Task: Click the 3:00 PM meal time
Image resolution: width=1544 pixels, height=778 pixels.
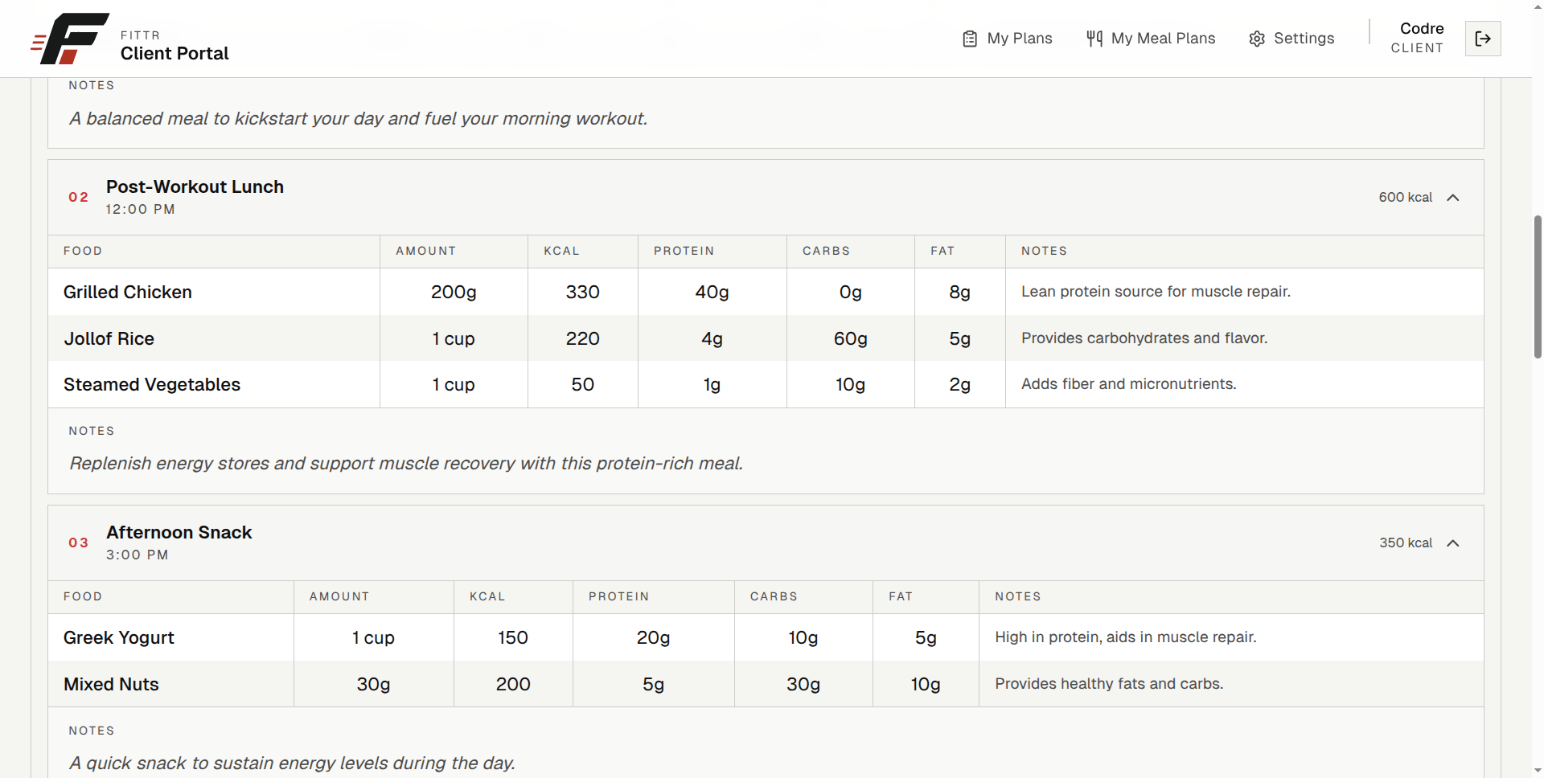Action: point(137,555)
